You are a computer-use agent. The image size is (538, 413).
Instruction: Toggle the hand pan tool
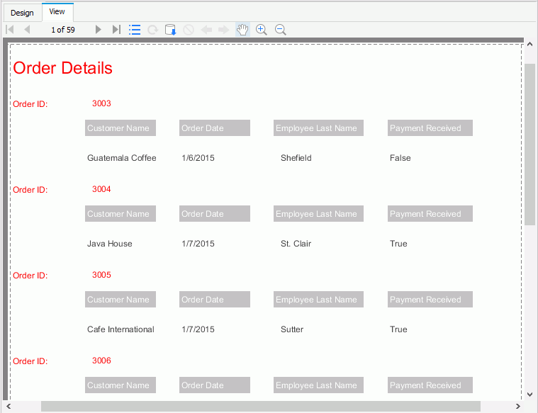coord(242,30)
